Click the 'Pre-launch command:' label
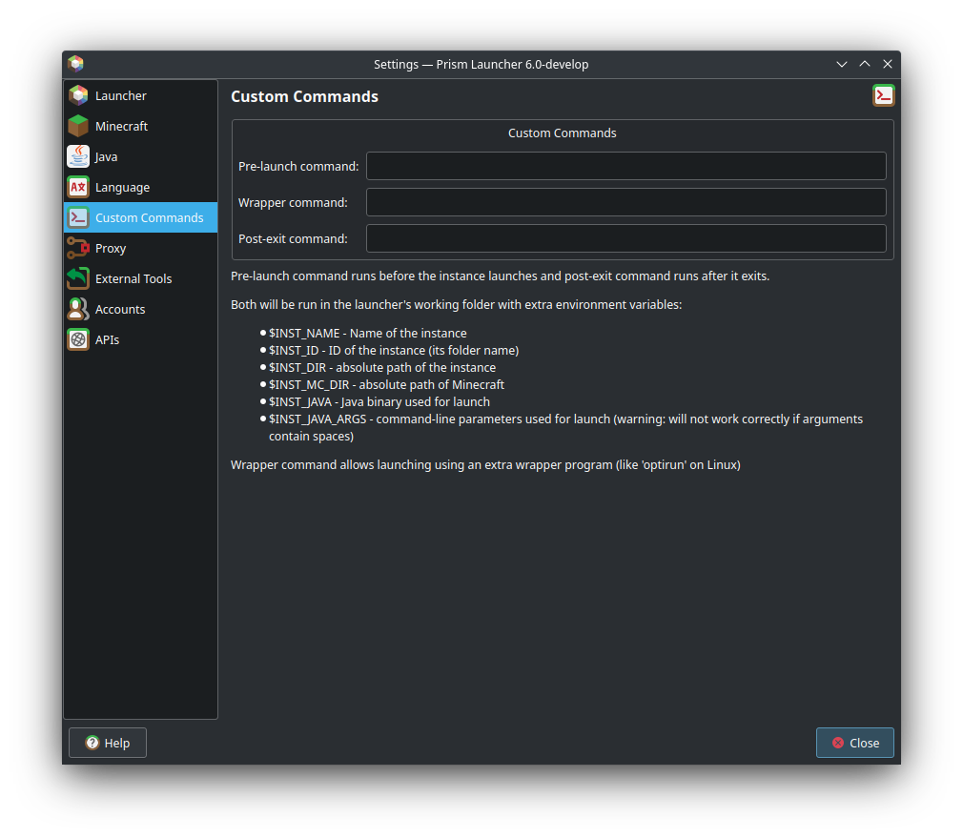Screen dimensions: 963x838 [298, 167]
